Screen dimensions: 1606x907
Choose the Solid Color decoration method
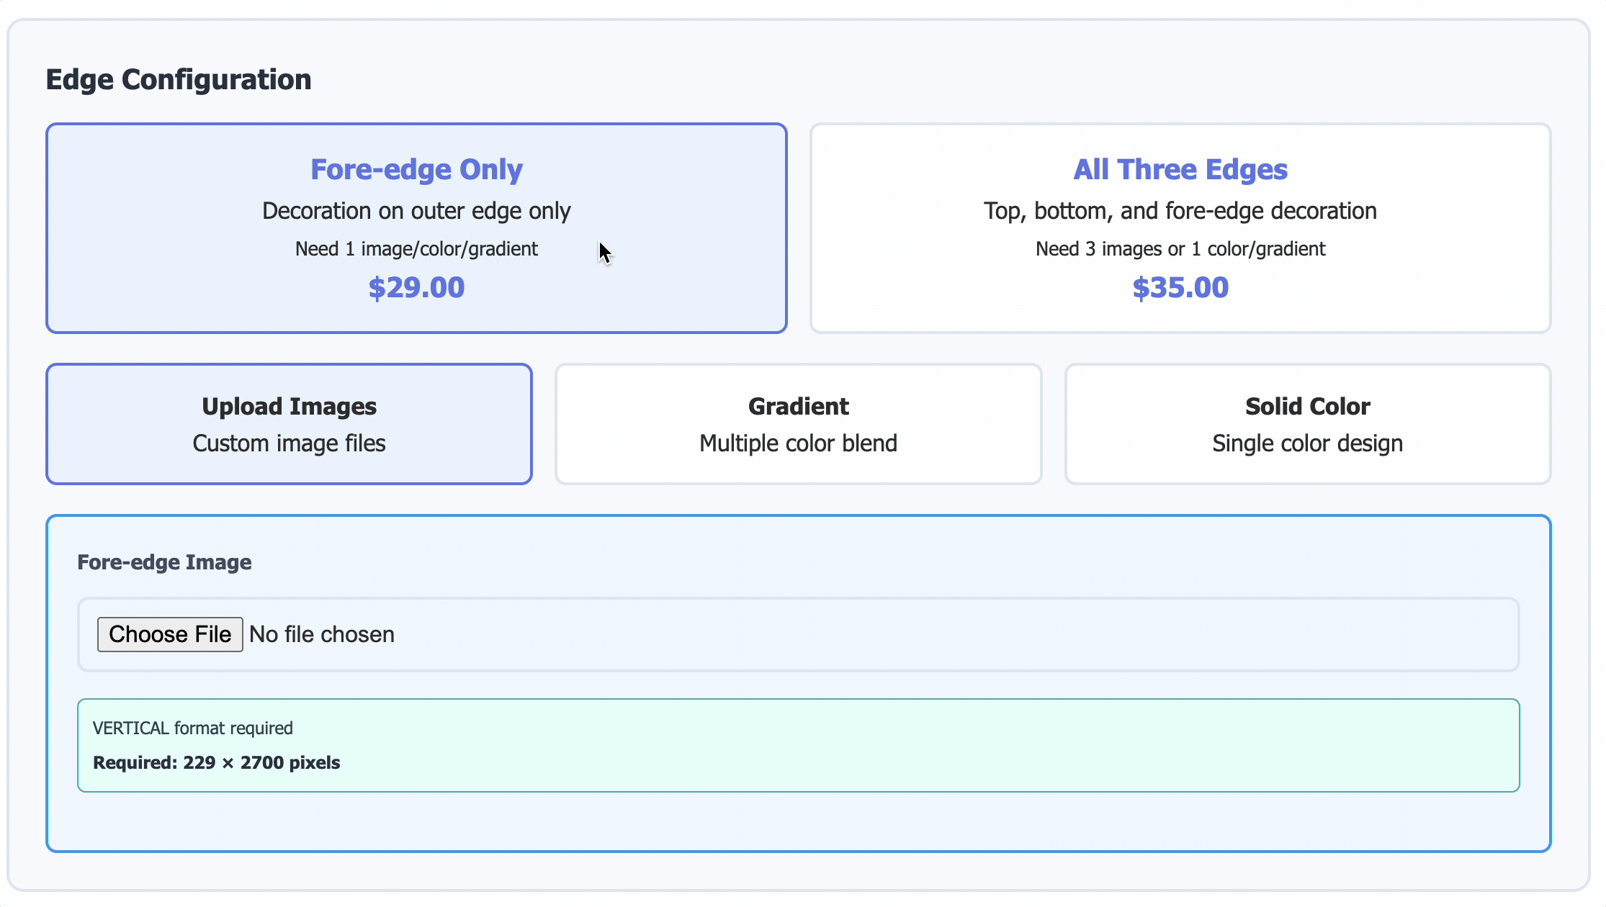click(1307, 423)
